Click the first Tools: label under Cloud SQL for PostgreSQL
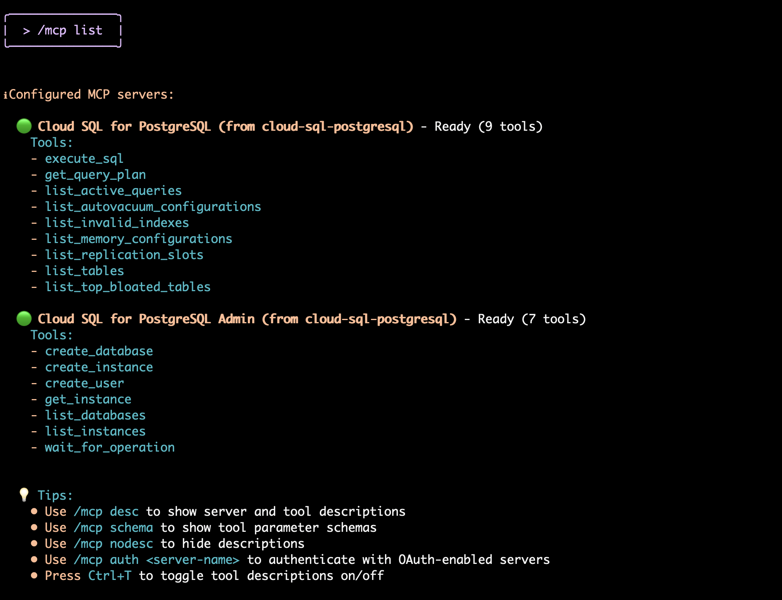This screenshot has height=600, width=782. pos(52,143)
